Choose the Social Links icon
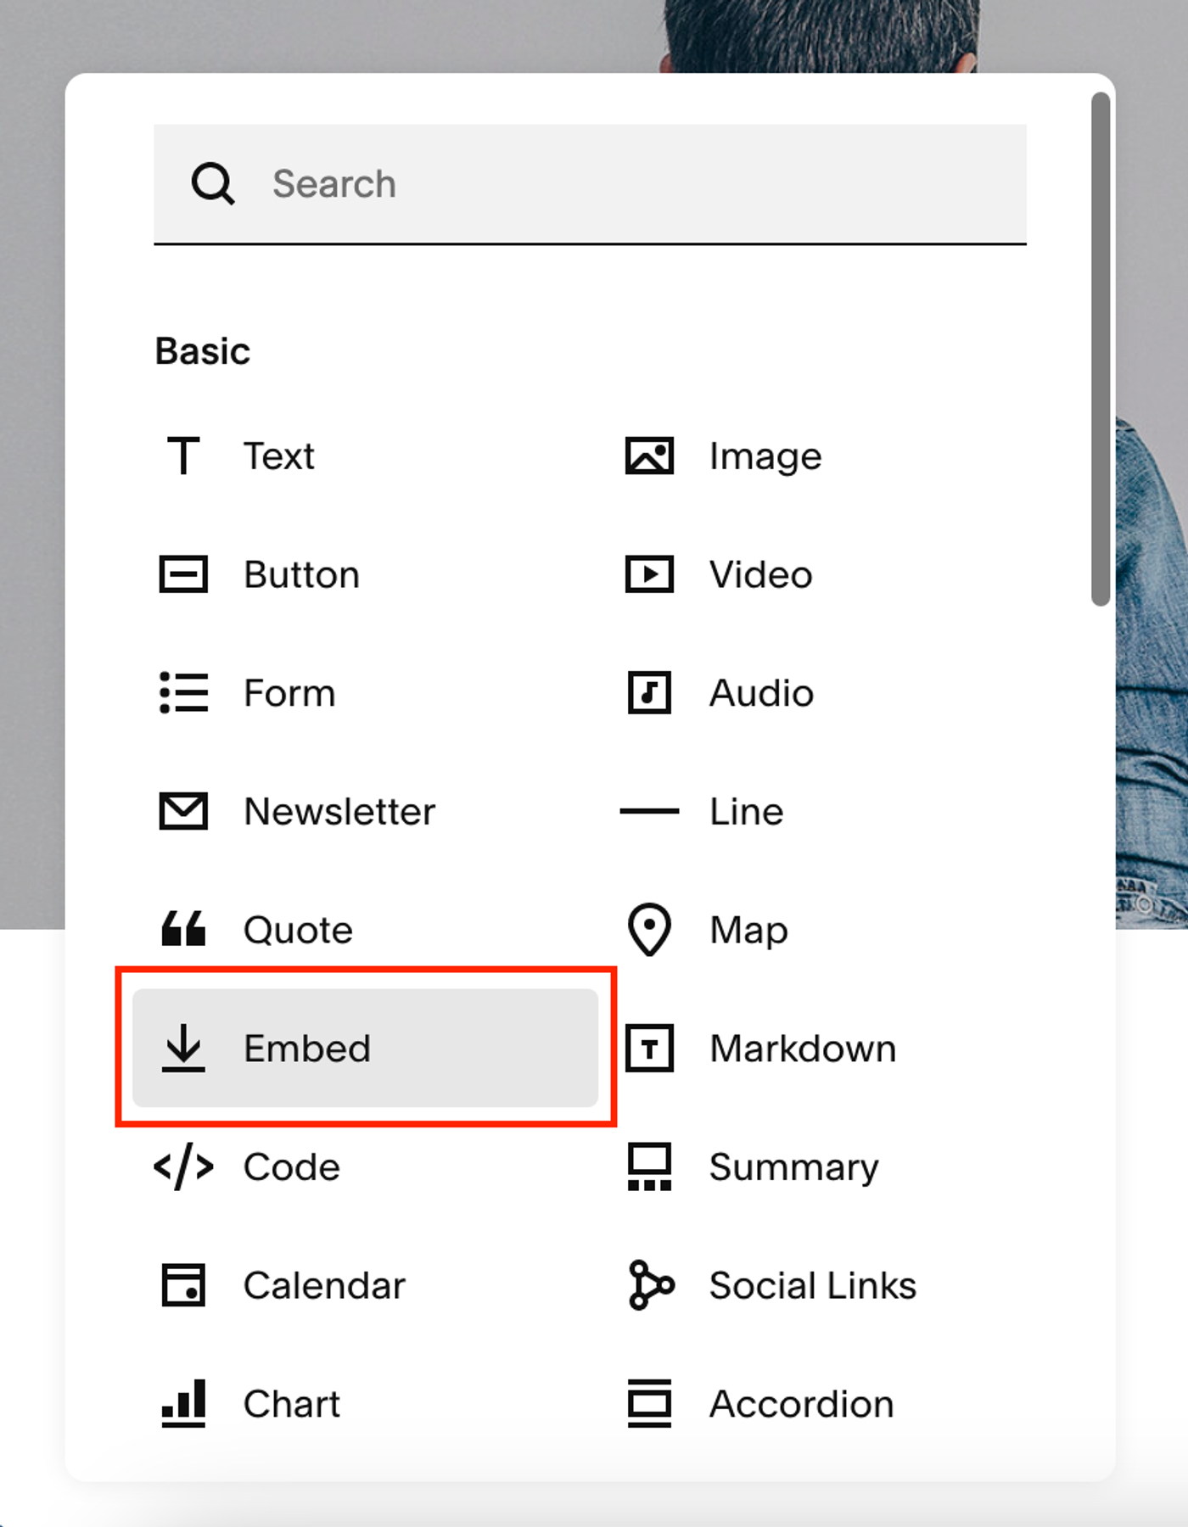 point(651,1285)
